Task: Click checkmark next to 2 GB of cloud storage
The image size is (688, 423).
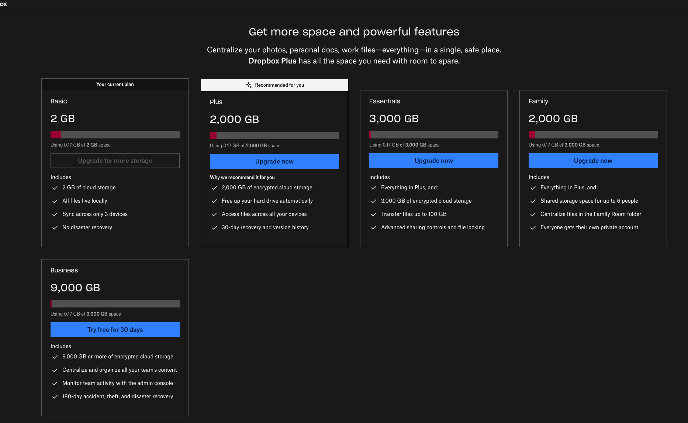Action: pyautogui.click(x=55, y=188)
